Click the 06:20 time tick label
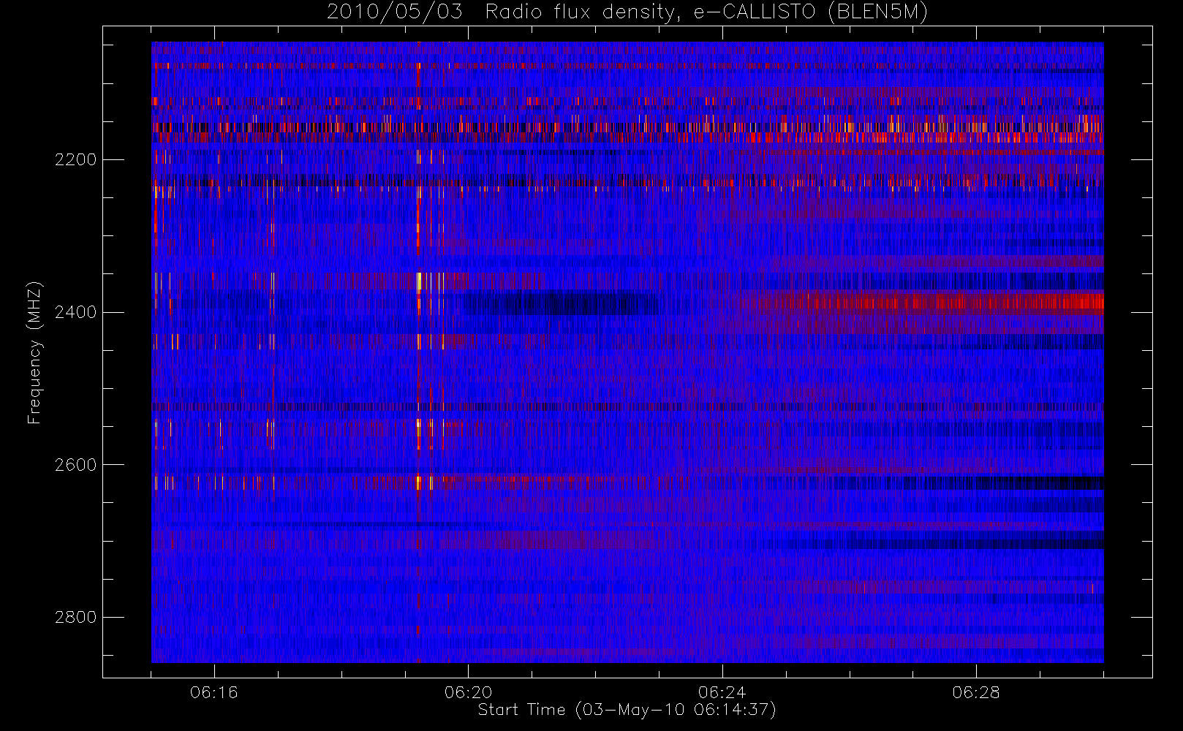 coord(468,692)
